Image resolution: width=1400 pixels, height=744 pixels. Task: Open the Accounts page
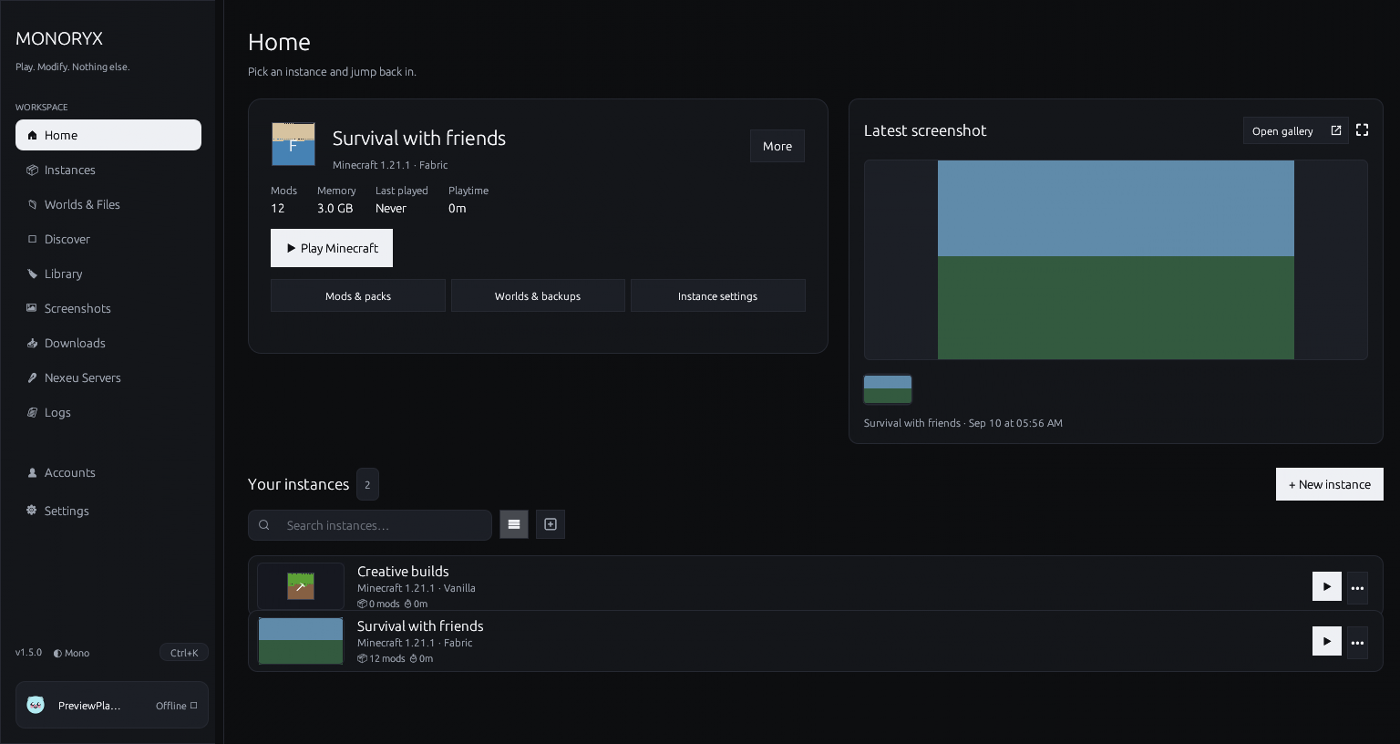(x=108, y=472)
